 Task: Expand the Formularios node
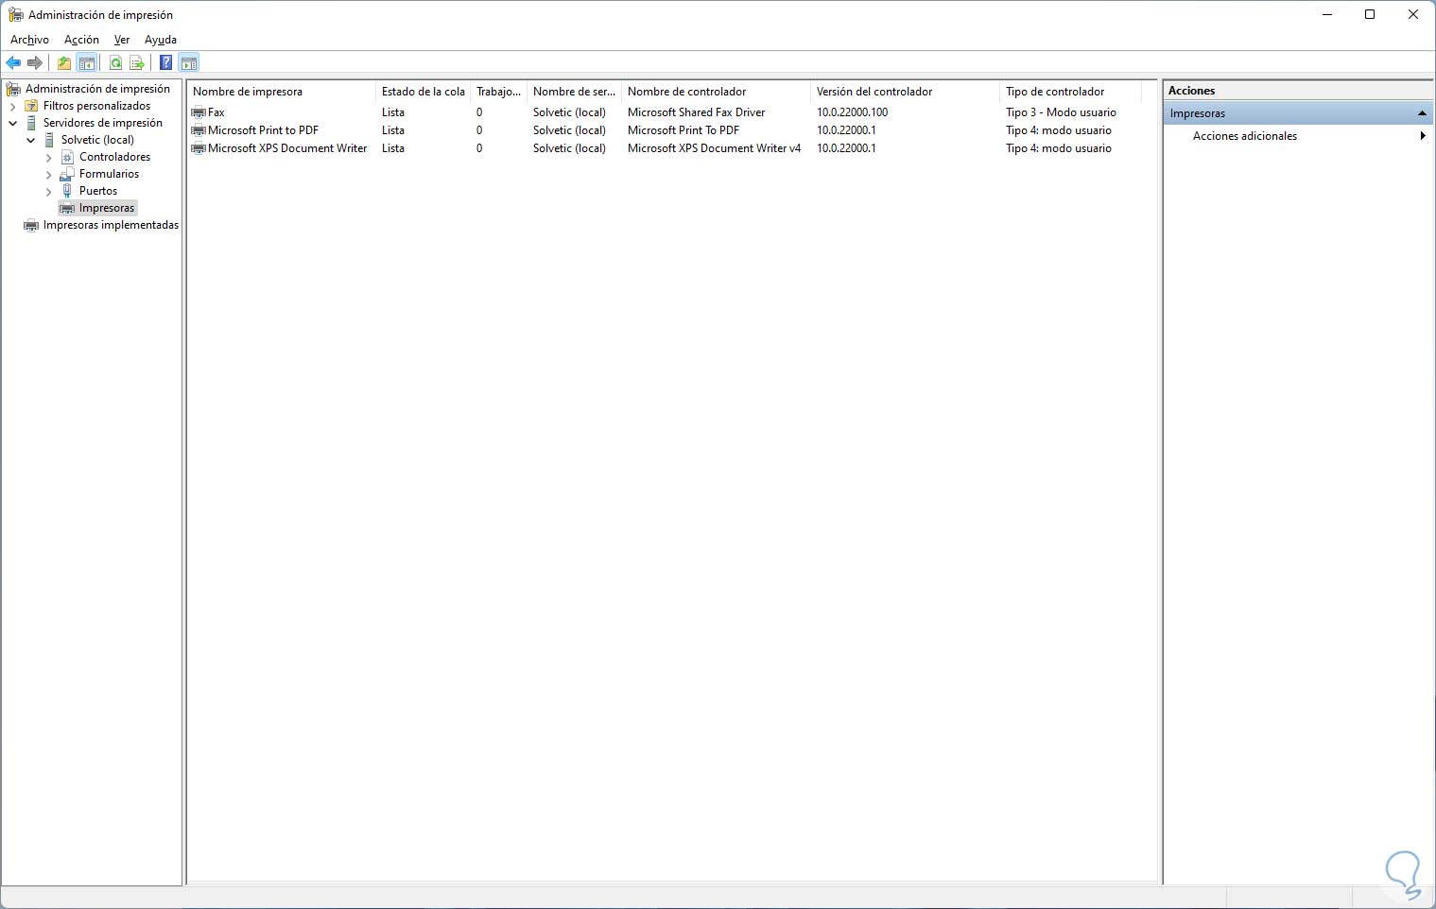[48, 174]
